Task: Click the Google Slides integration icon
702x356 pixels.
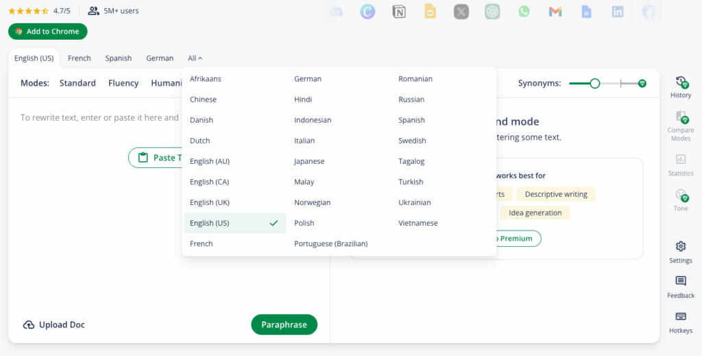Action: point(431,12)
